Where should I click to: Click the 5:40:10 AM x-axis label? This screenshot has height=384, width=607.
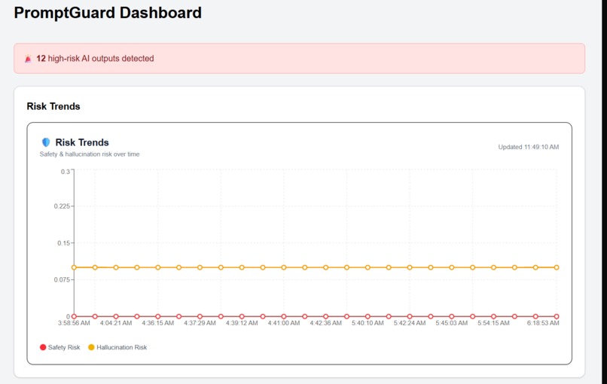tap(368, 323)
